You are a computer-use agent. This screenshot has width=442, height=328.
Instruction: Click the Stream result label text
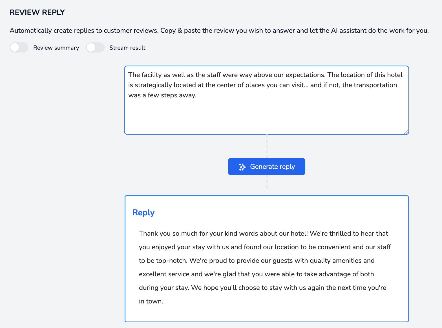coord(127,48)
